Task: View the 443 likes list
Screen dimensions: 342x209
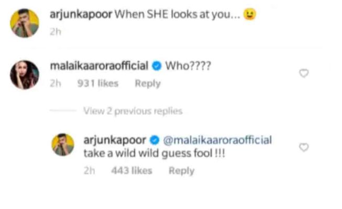Action: (x=131, y=170)
